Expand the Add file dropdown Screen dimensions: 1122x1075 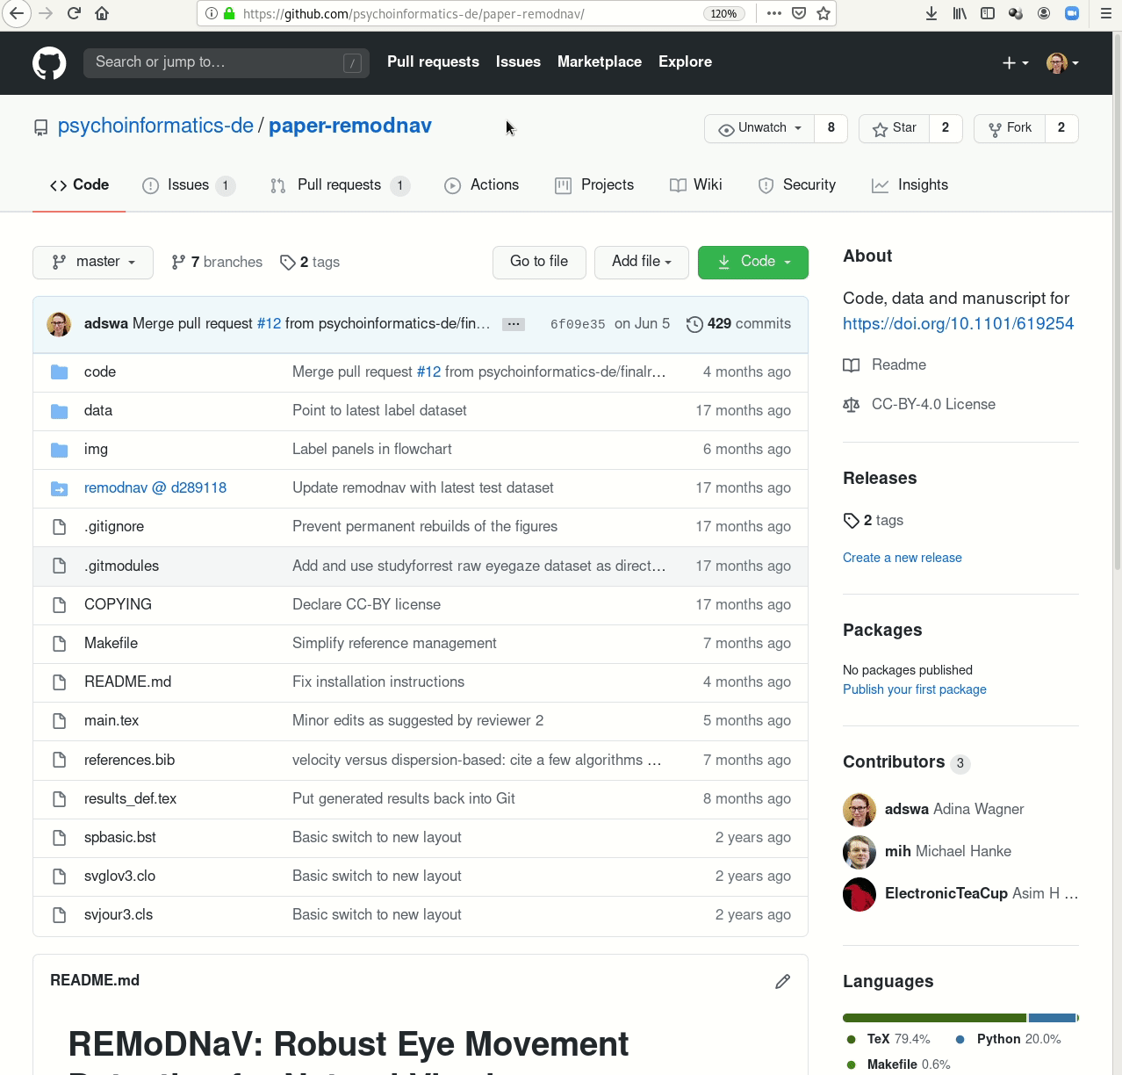(641, 262)
